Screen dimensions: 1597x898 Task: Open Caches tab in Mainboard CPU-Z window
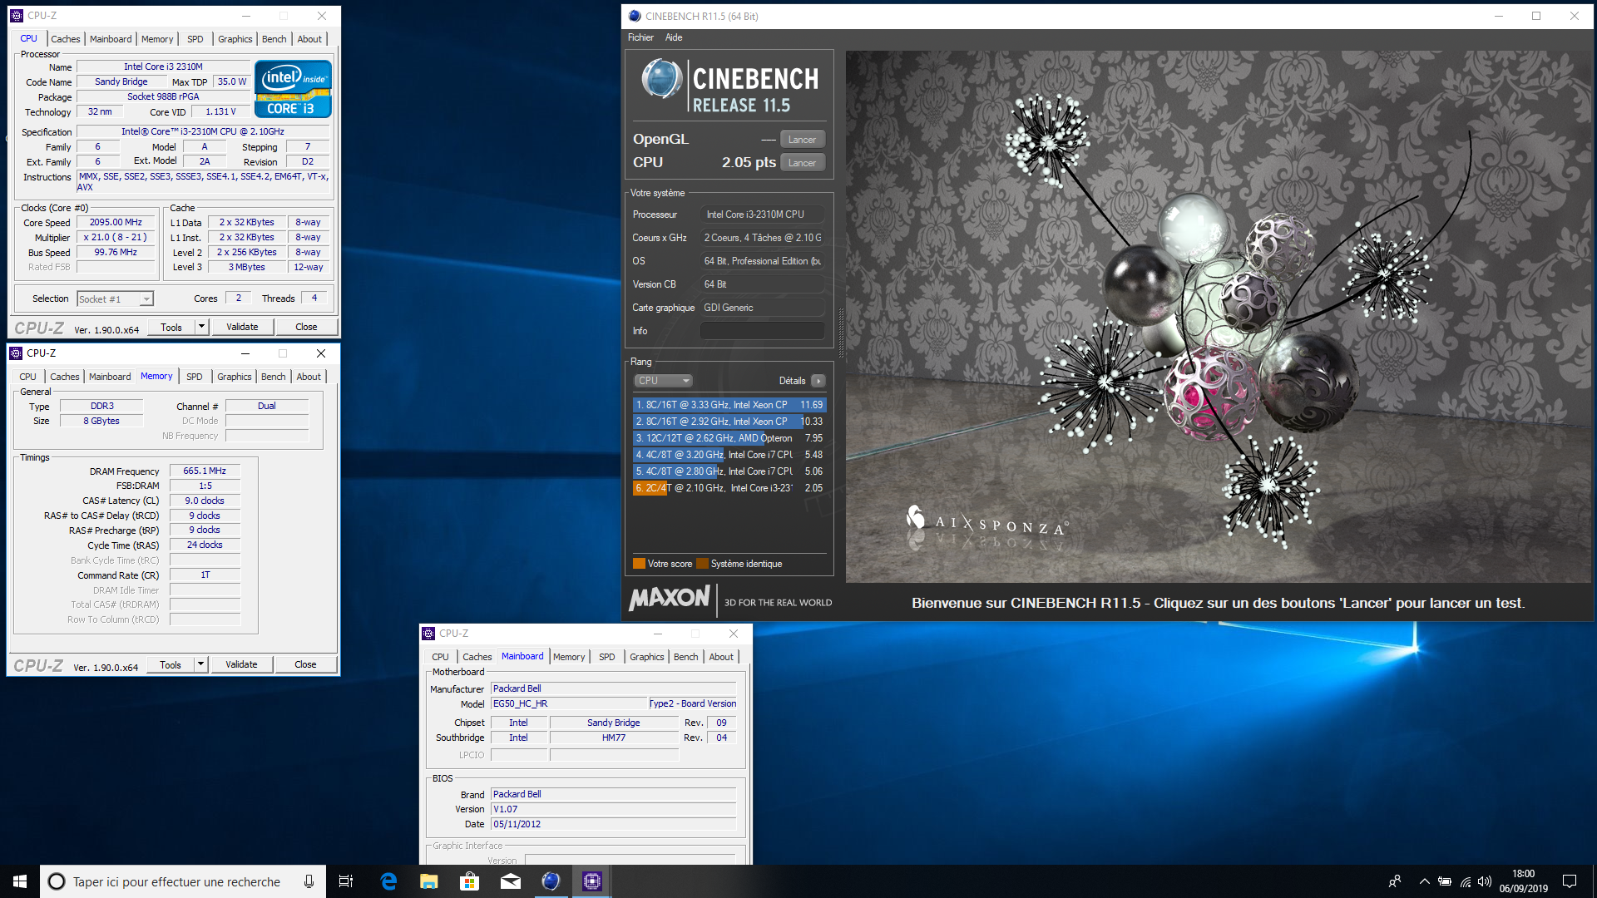477,657
